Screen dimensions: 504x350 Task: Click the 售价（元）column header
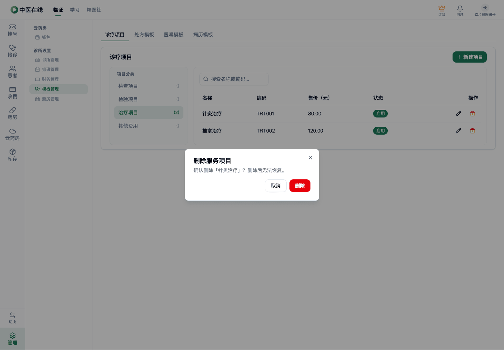(319, 98)
